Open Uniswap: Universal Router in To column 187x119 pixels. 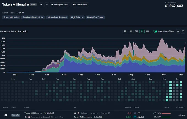96,113
